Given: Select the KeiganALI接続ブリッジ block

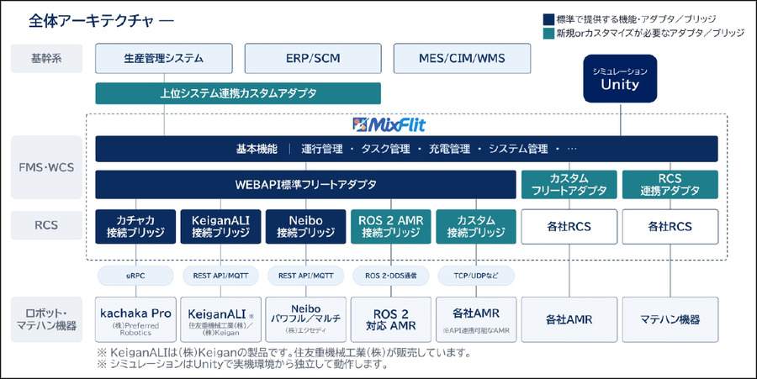Looking at the screenshot, I should pos(220,227).
